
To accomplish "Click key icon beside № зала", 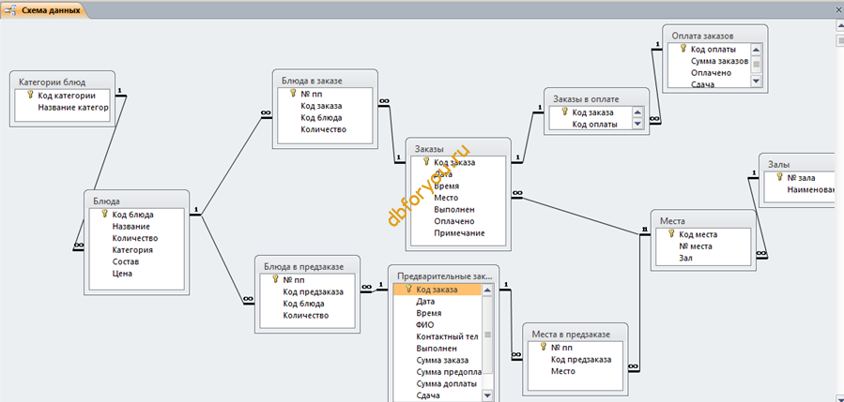I will tap(779, 177).
